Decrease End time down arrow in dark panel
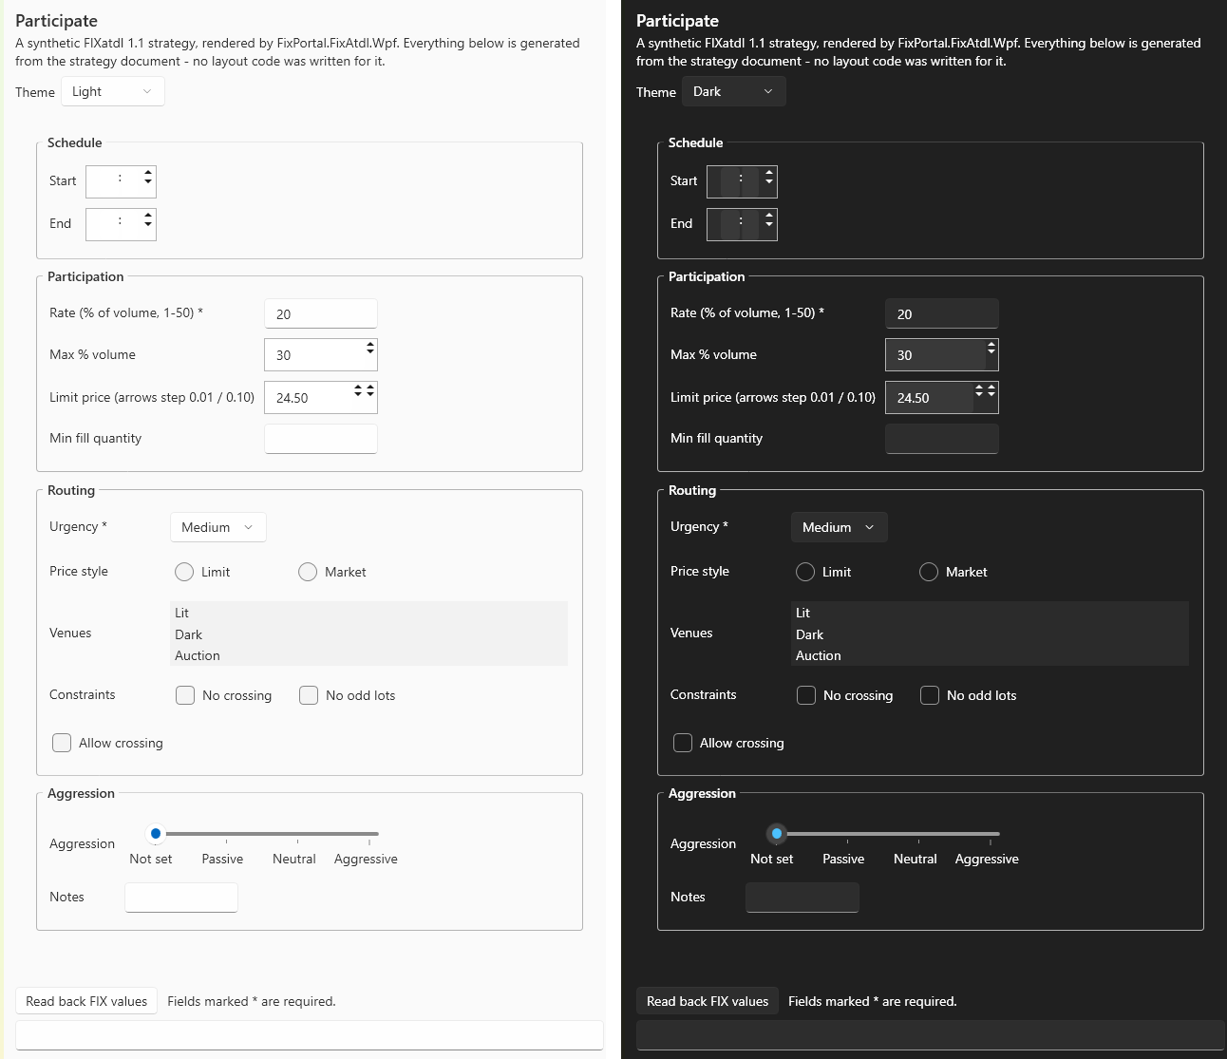Screen dimensions: 1227x1059 click(769, 224)
